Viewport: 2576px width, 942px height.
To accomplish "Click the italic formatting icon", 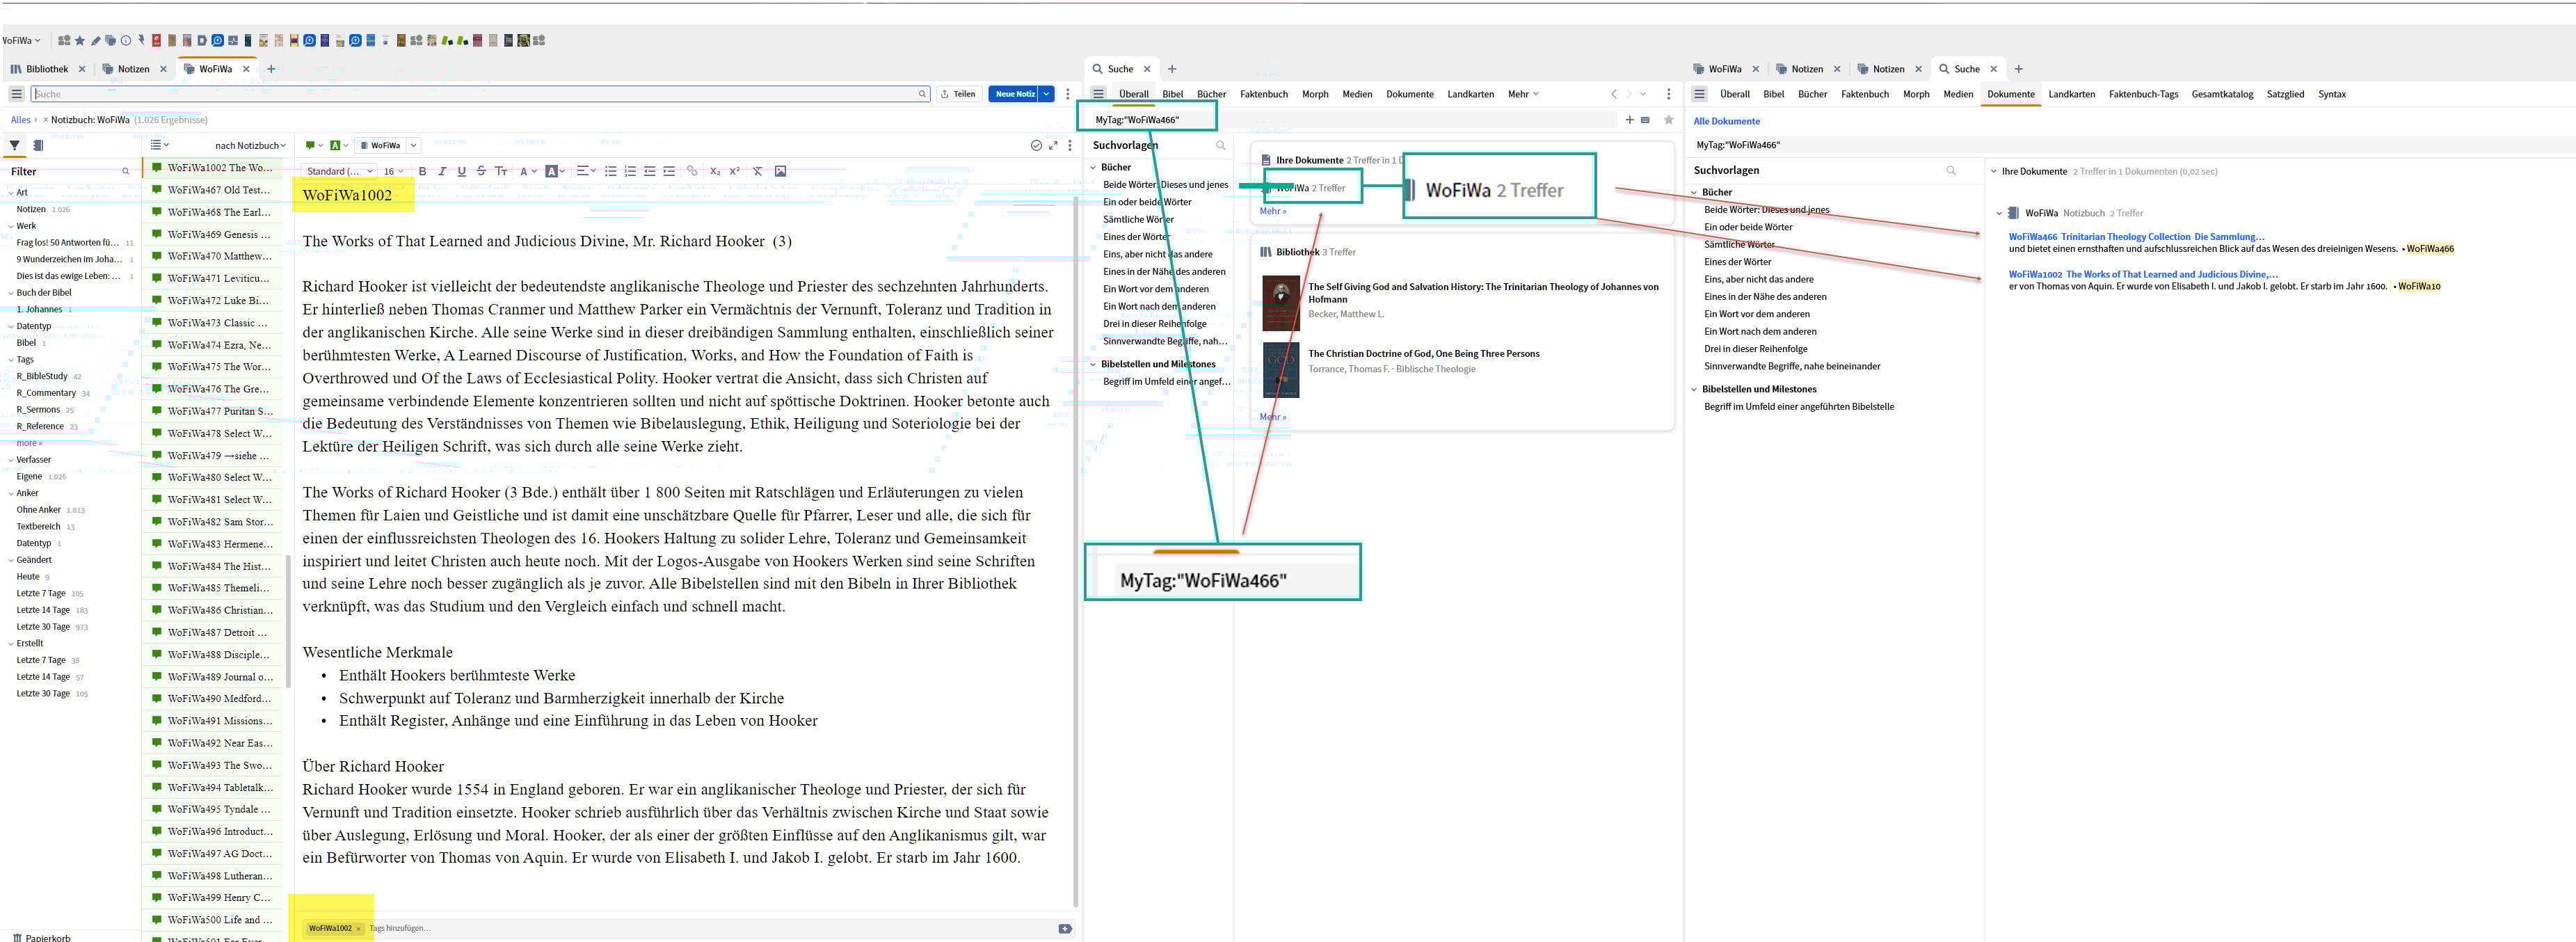I will [442, 171].
